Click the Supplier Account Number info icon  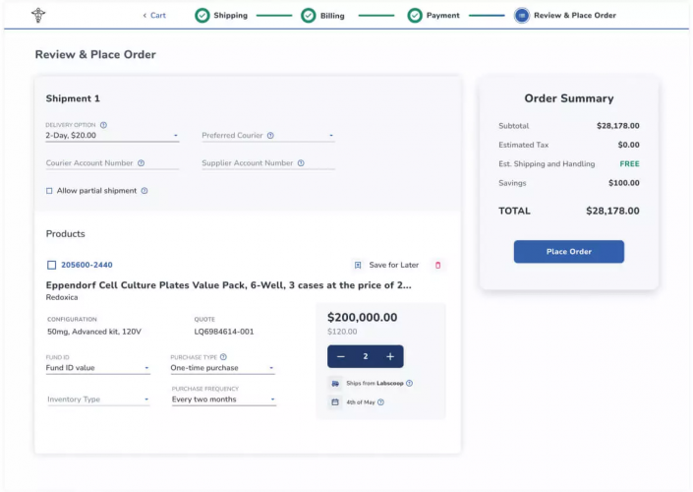coord(301,163)
